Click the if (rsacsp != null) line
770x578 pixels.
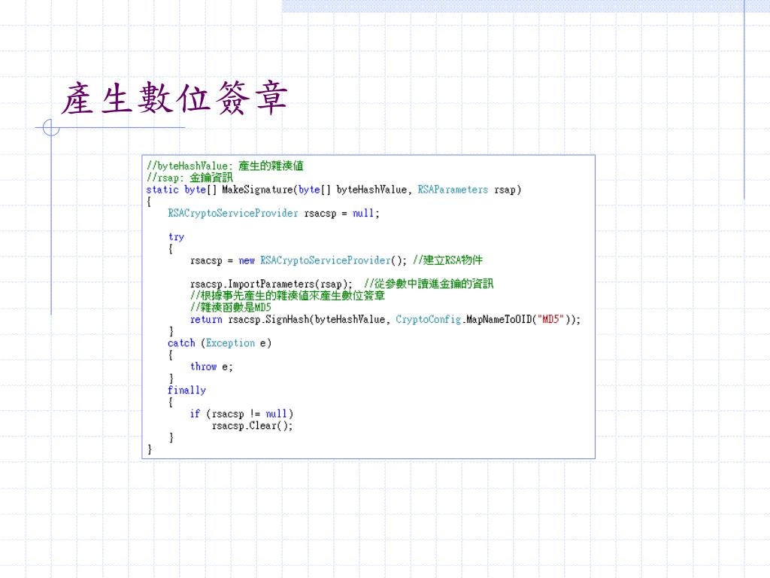(x=241, y=414)
